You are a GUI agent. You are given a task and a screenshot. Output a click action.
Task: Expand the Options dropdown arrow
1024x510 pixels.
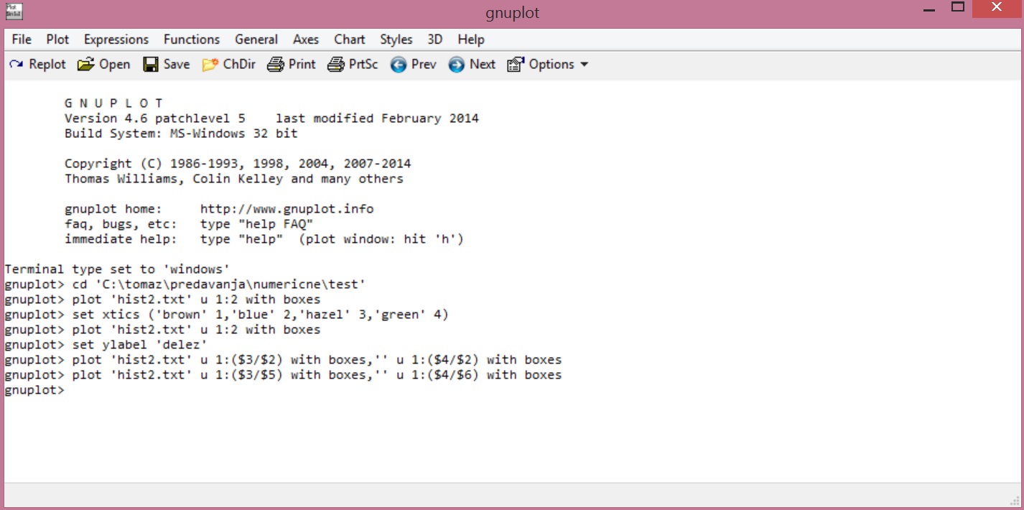pyautogui.click(x=584, y=65)
